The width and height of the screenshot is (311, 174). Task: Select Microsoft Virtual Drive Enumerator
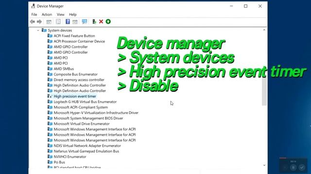click(82, 124)
